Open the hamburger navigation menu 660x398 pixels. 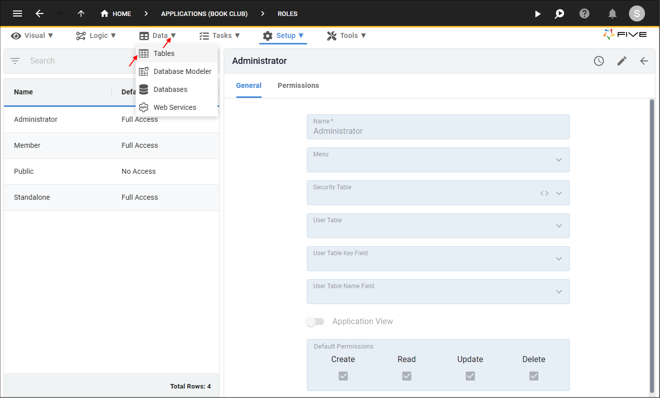click(x=18, y=13)
